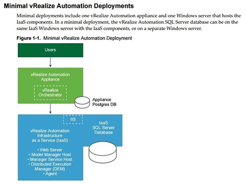This screenshot has height=185, width=247.
Task: Click "Distributed Execution Manager (DEM)" bullet item
Action: 50,166
